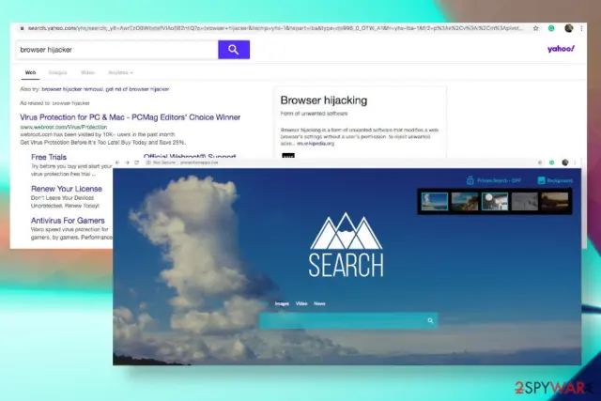
Task: Click the blue Yahoo search magnifier button
Action: [234, 50]
